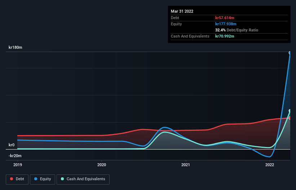Click the kr57.614m debt value

pyautogui.click(x=225, y=18)
